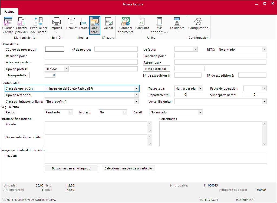Viewport: 277px width, 203px height.
Task: Click Seleccionar imagen de un artículo
Action: (128, 168)
